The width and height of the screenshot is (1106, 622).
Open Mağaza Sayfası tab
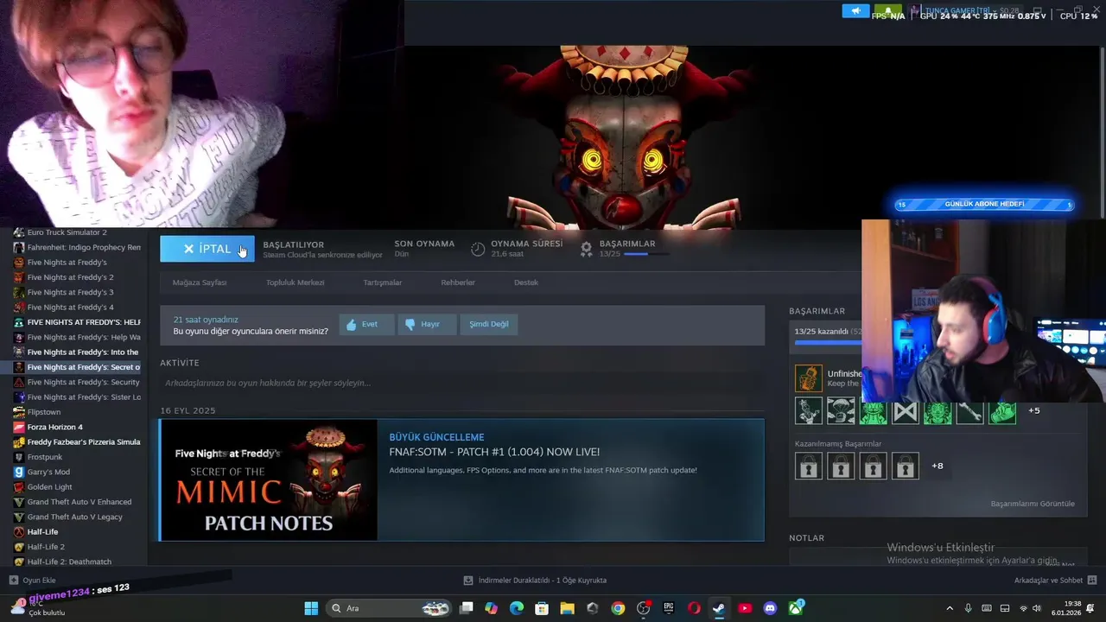pyautogui.click(x=200, y=282)
